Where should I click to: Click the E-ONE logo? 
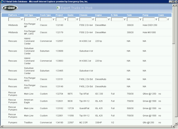tap(10, 8)
